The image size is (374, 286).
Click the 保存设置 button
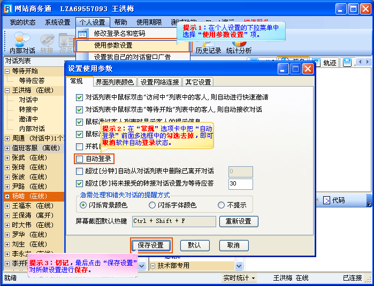[x=151, y=245]
